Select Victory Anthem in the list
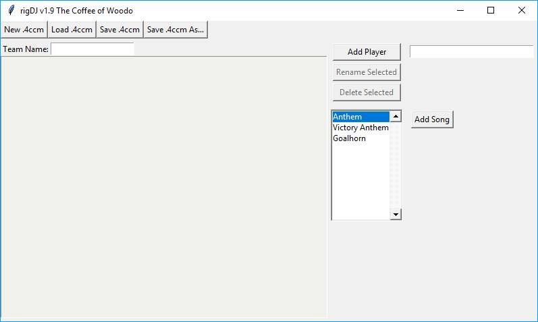Screen dimensions: 538x322 click(x=361, y=128)
